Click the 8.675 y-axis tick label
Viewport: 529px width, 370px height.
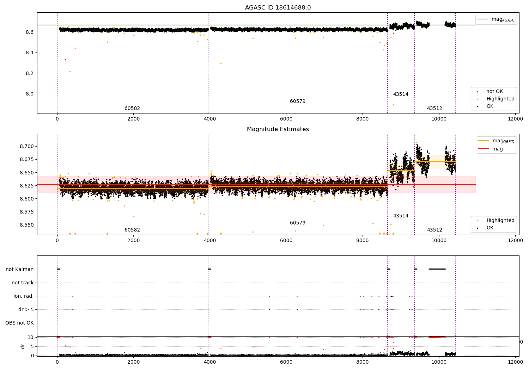(x=27, y=160)
